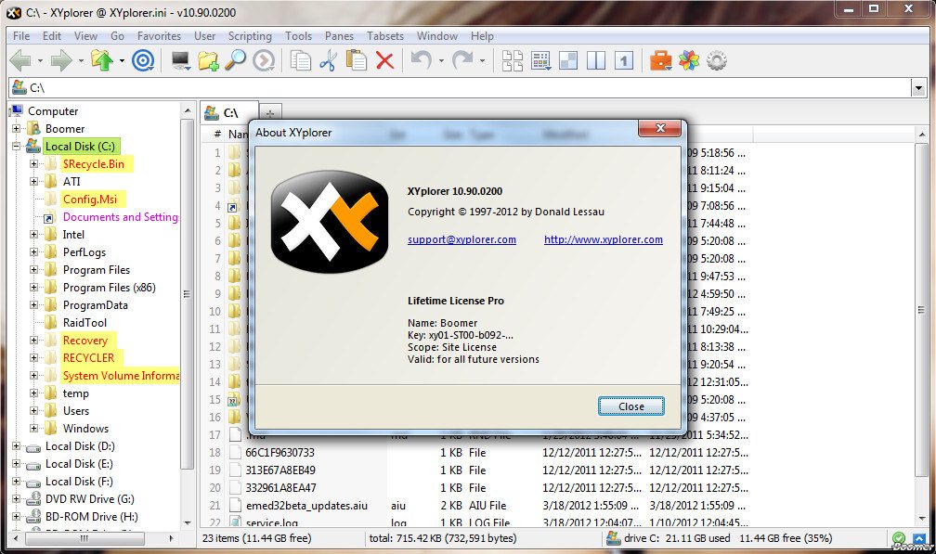
Task: Click the Cut scissors icon
Action: coord(329,60)
